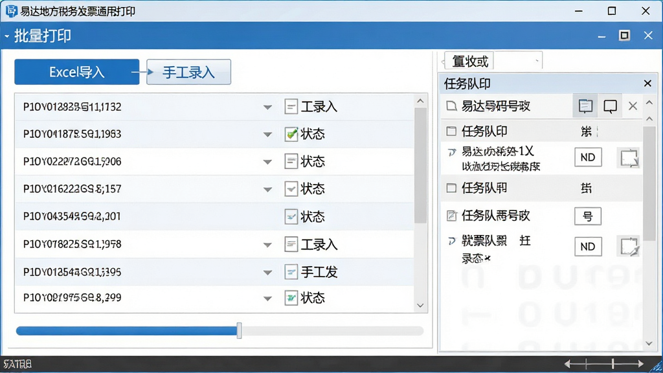Click export icon on 票队票 row
The image size is (663, 373).
tap(629, 247)
